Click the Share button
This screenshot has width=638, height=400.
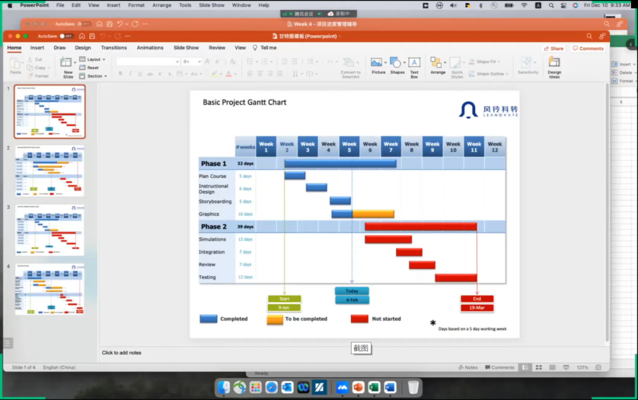point(554,48)
